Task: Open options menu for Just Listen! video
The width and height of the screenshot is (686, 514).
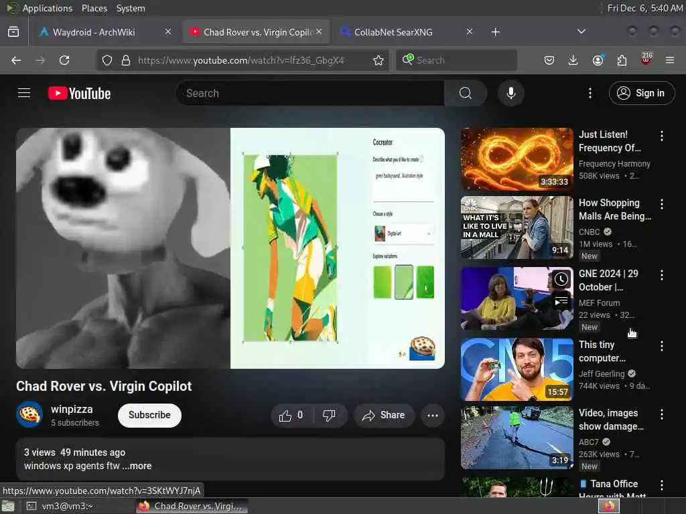Action: (661, 136)
